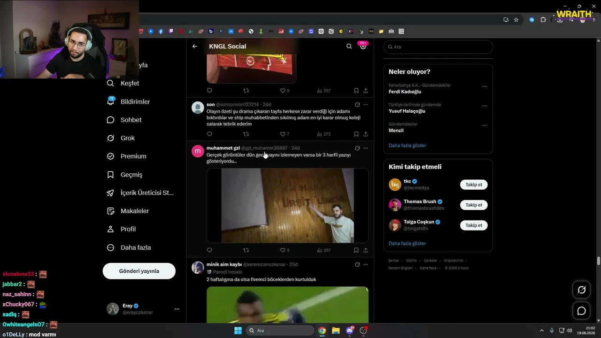Show more accounts under Kimi takip etmeli
The image size is (601, 338).
(407, 244)
